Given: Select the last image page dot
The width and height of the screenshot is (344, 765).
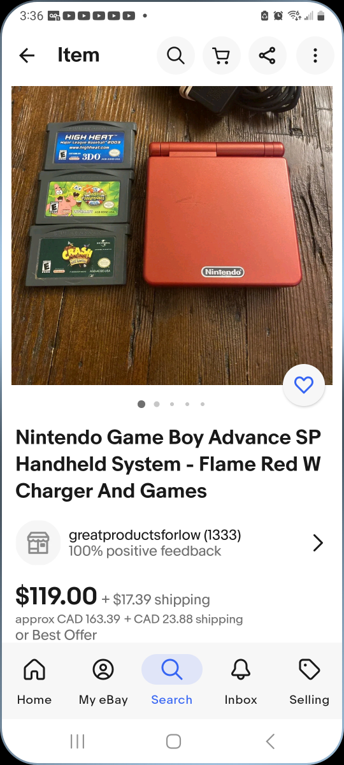Looking at the screenshot, I should point(203,404).
